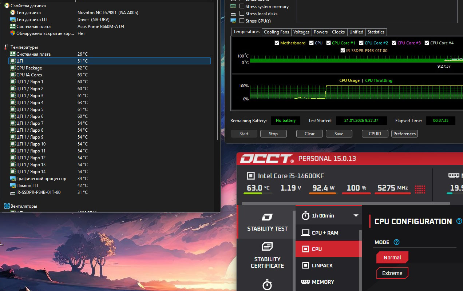Click the RAM icon beside Stress system memory
This screenshot has height=291, width=463.
point(233,7)
